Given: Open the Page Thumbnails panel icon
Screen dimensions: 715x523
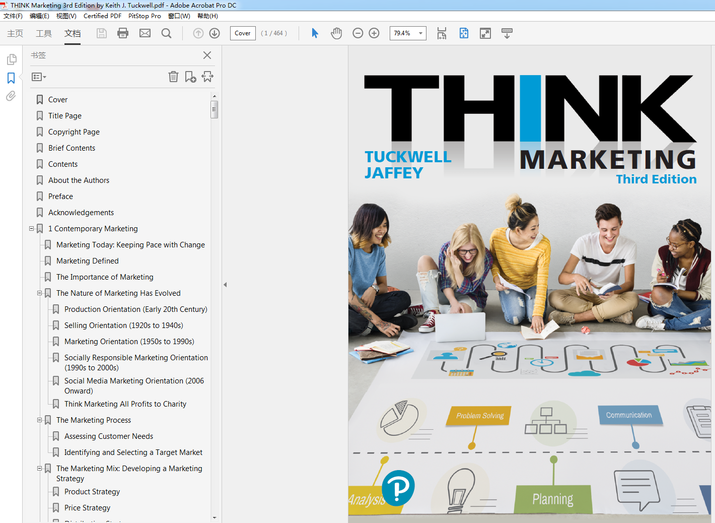Looking at the screenshot, I should tap(11, 59).
